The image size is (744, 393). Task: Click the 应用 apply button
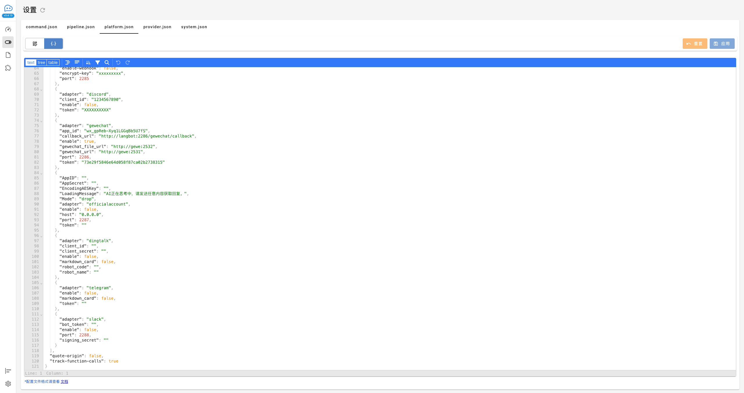tap(722, 44)
